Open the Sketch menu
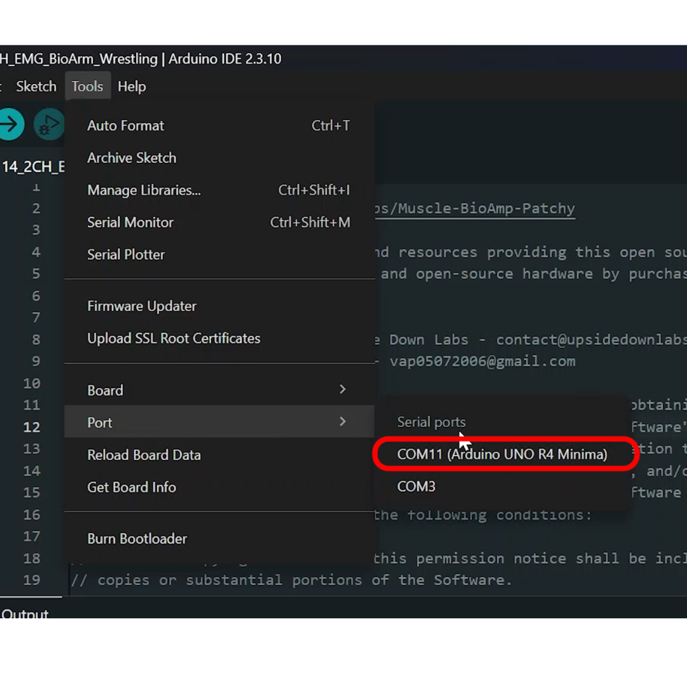 tap(36, 87)
